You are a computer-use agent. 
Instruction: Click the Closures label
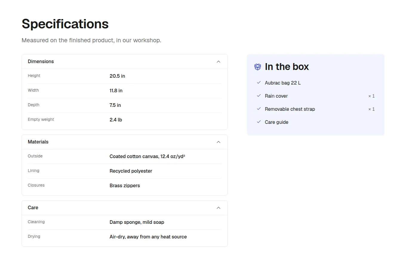click(x=36, y=185)
